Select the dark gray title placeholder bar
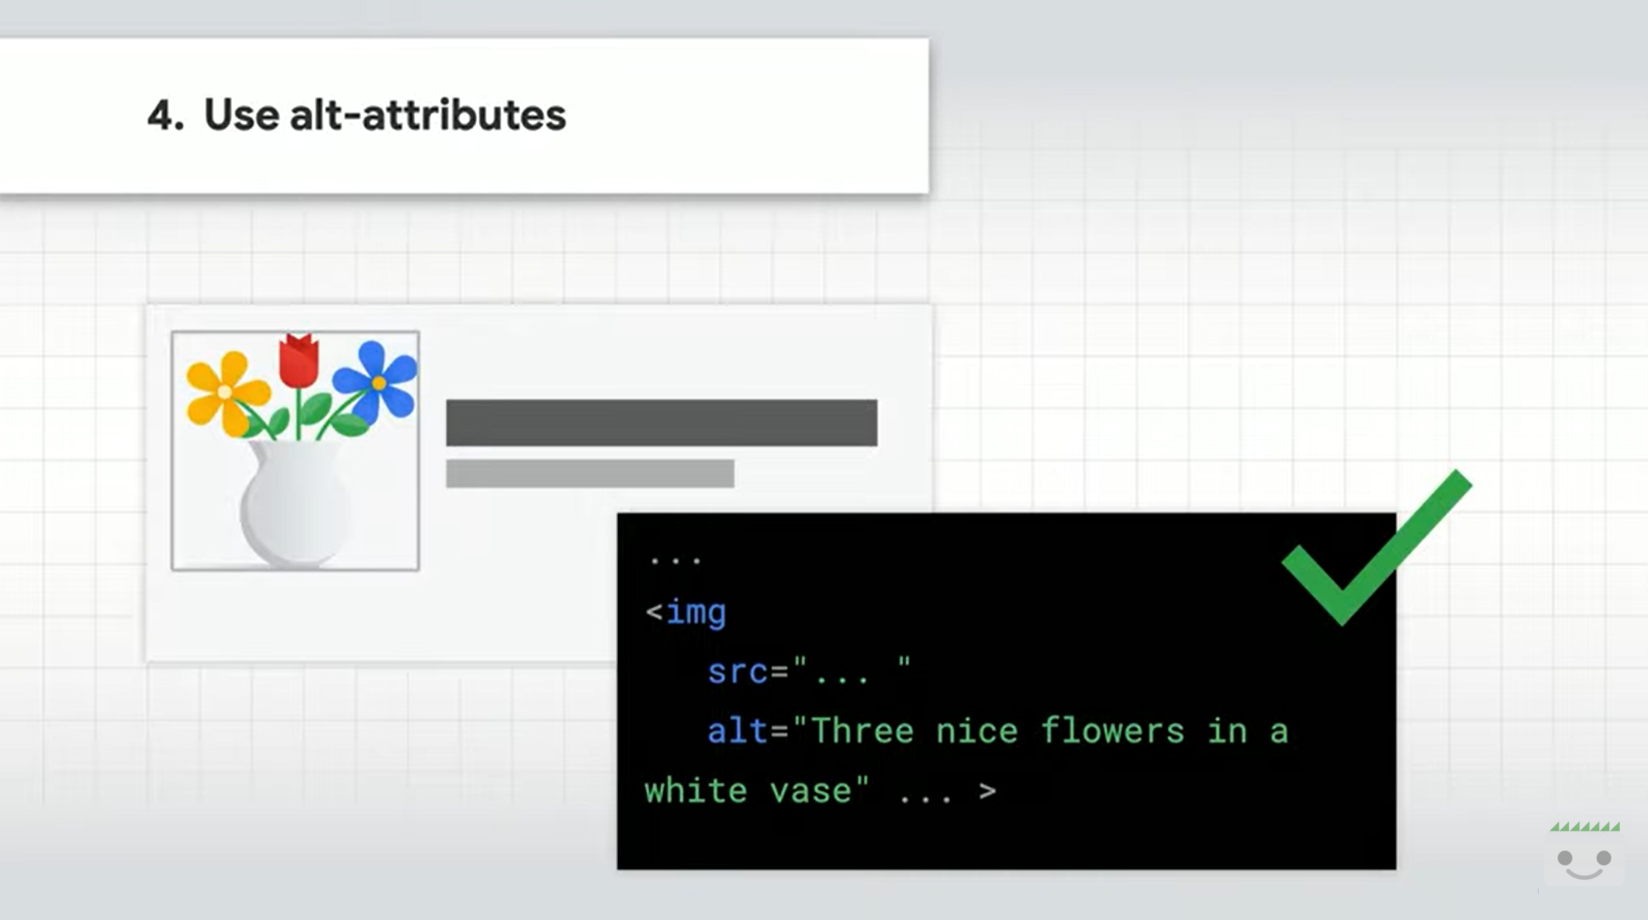Viewport: 1648px width, 920px height. point(661,422)
